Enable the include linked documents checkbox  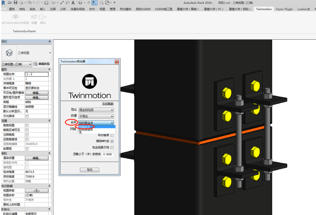(112, 148)
